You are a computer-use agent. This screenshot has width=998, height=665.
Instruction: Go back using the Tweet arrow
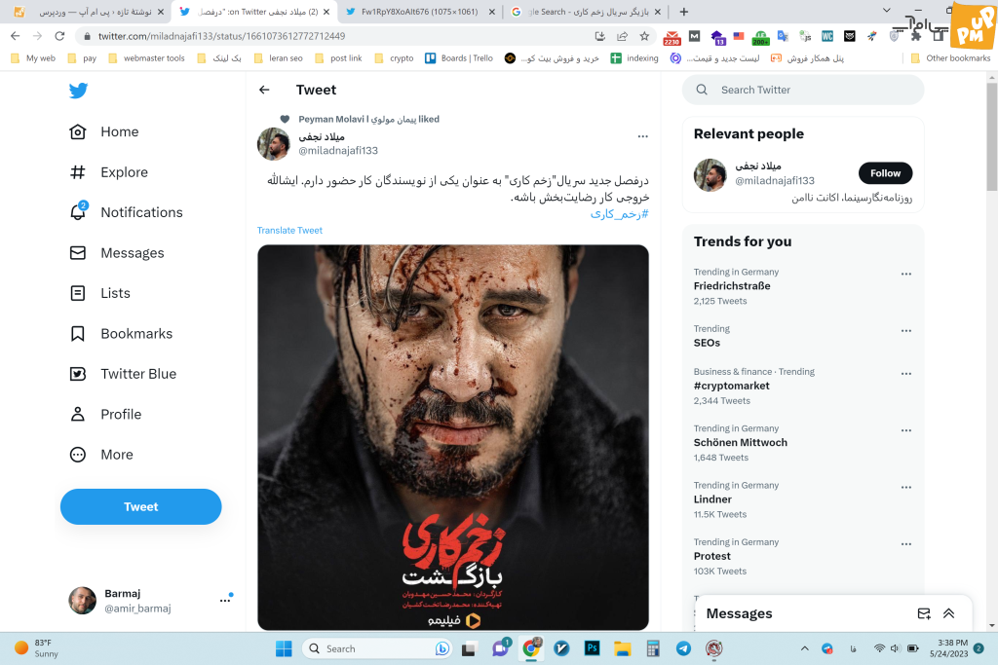(264, 90)
